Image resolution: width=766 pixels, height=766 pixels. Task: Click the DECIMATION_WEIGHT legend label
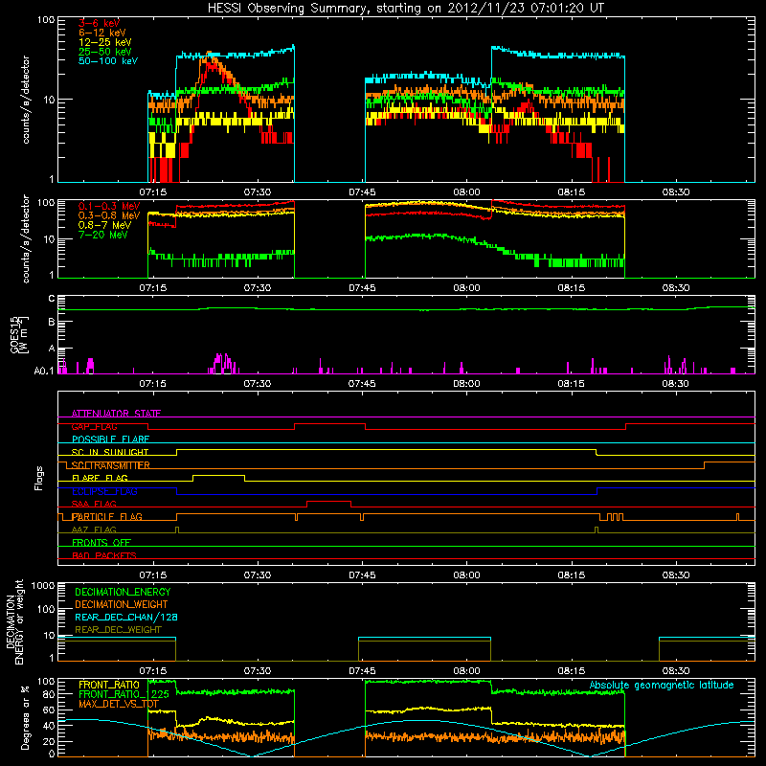click(122, 605)
